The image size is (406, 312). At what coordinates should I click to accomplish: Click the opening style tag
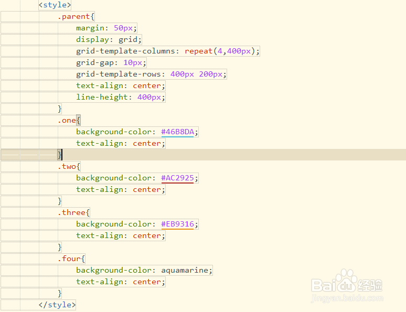tap(55, 5)
